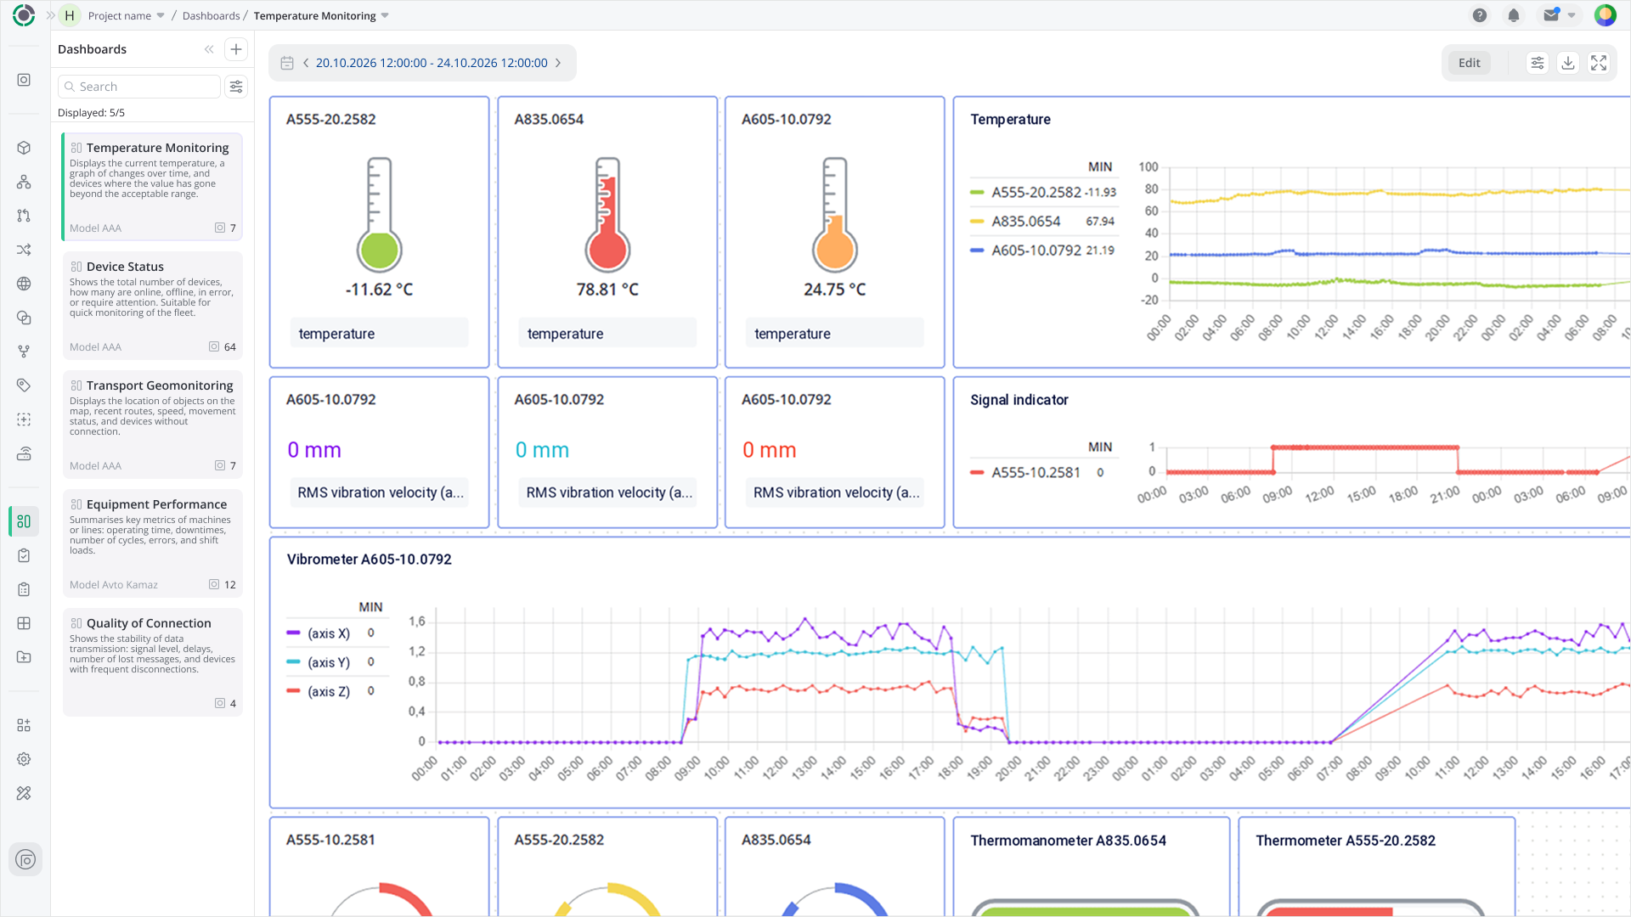Screen dimensions: 1631x917
Task: Toggle (axis X) series in Vibrometer legend
Action: click(319, 633)
